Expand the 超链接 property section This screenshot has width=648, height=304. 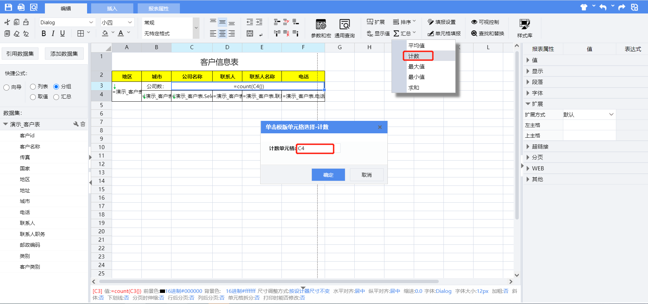[x=540, y=146]
